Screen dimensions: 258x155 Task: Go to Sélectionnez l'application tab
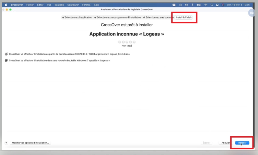77,17
